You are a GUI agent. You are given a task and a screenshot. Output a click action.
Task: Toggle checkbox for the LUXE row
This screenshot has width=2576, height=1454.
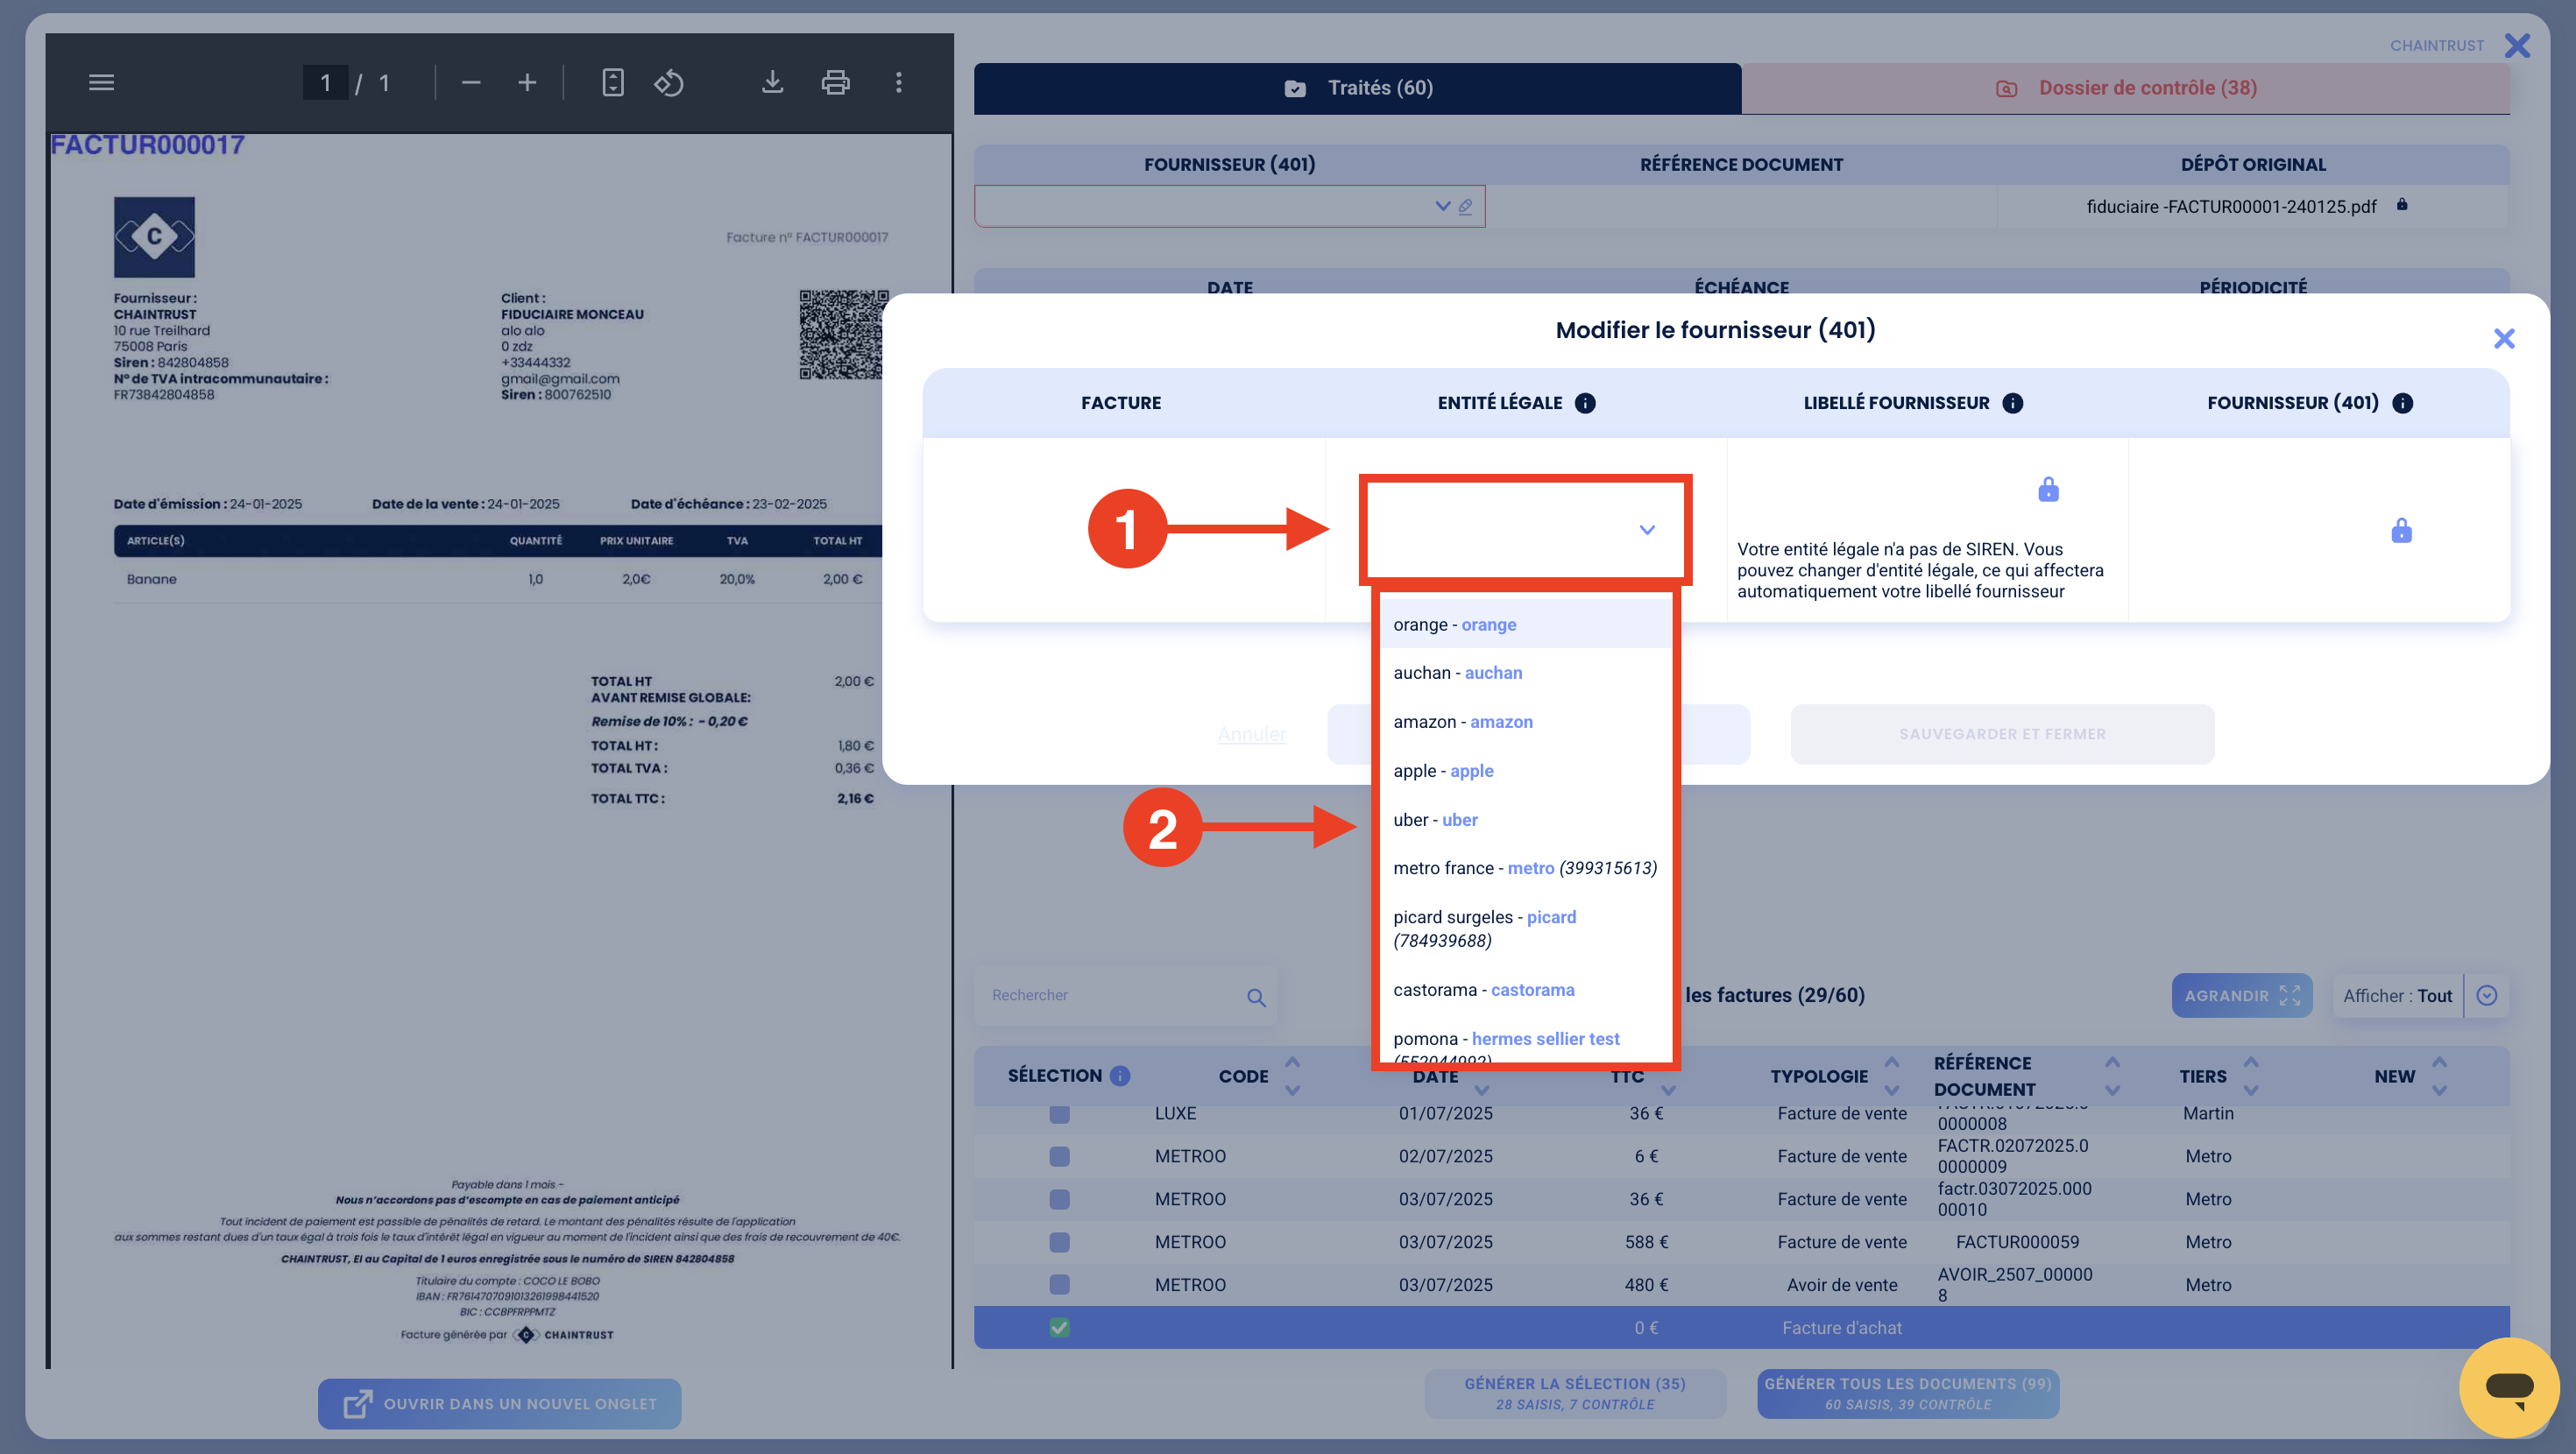click(1059, 1114)
